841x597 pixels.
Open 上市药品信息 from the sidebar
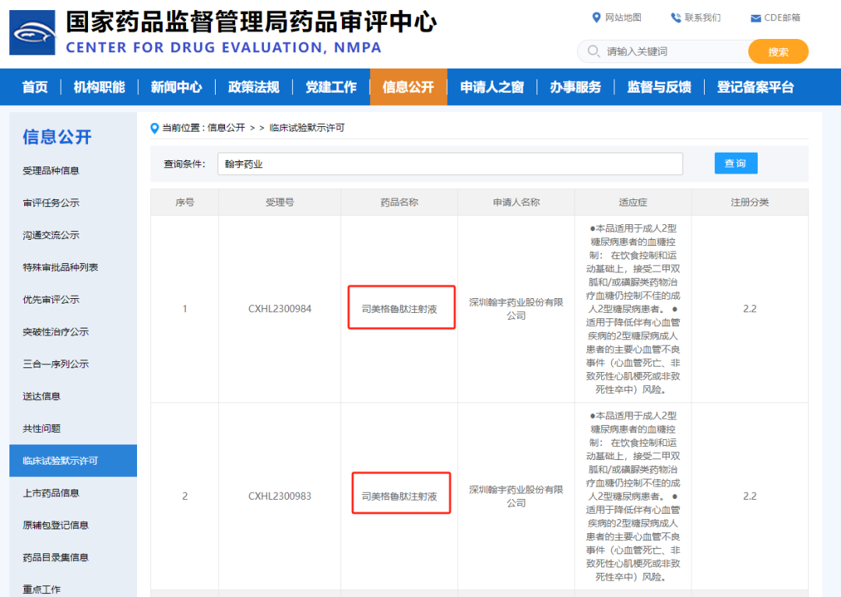51,493
